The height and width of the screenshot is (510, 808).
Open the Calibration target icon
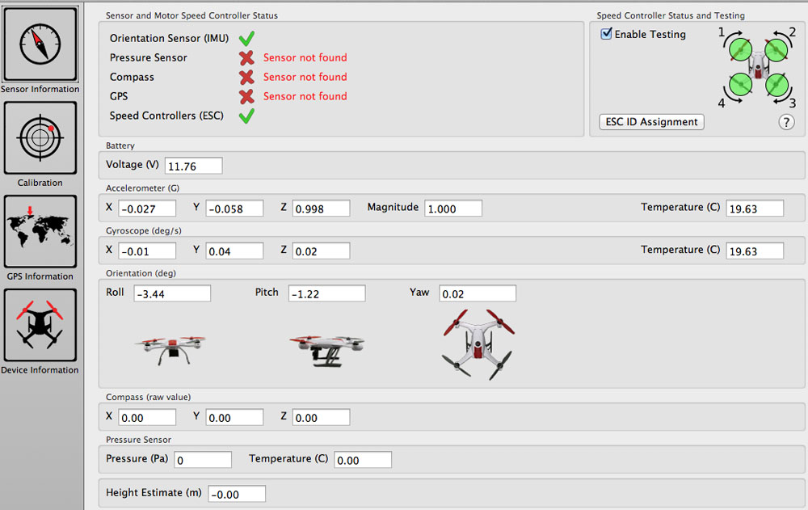[x=40, y=137]
